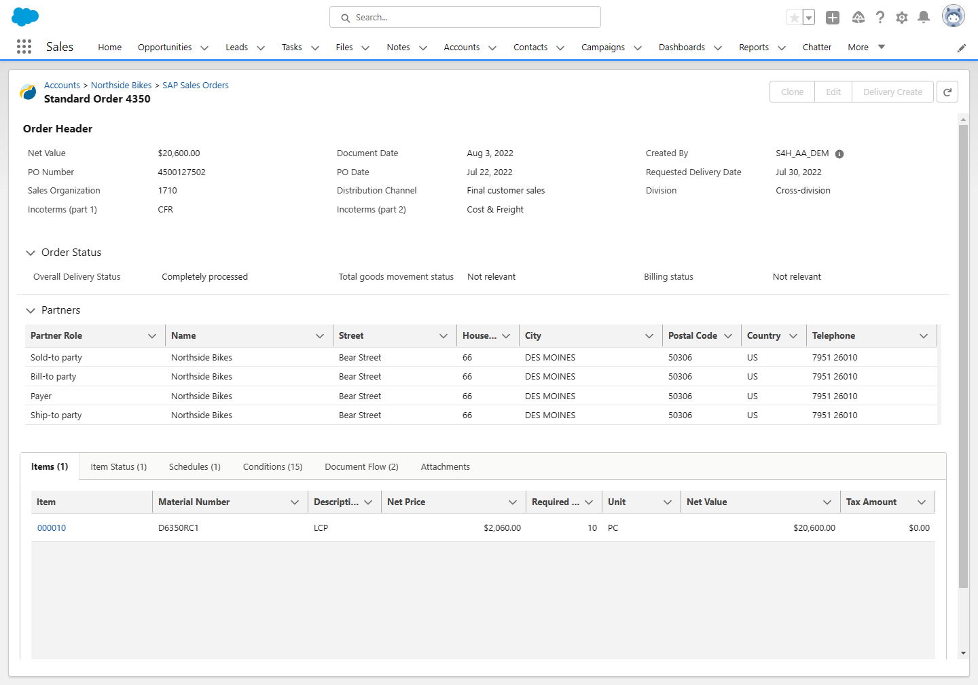This screenshot has height=685, width=978.
Task: Open Tax Amount column menu chevron
Action: 922,502
